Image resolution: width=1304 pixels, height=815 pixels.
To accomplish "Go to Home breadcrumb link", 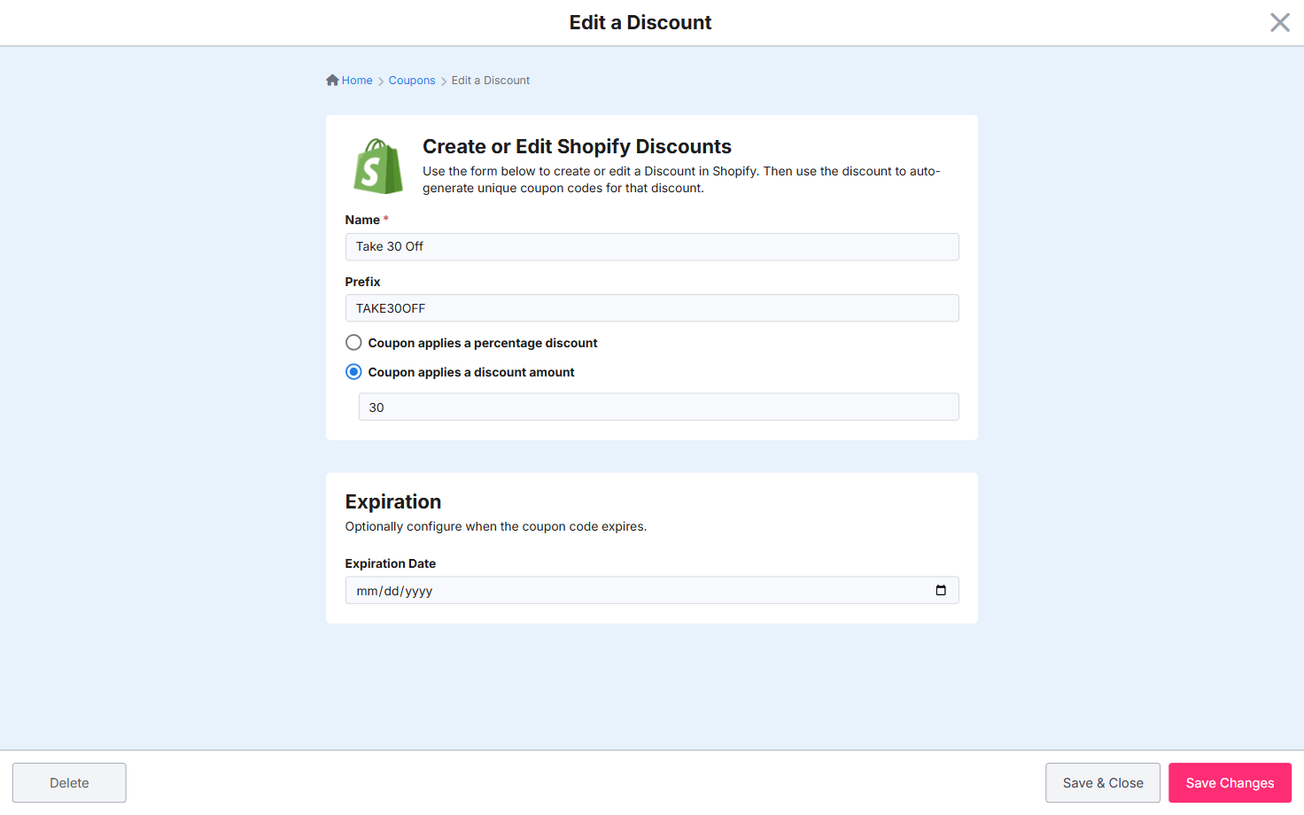I will (x=357, y=81).
